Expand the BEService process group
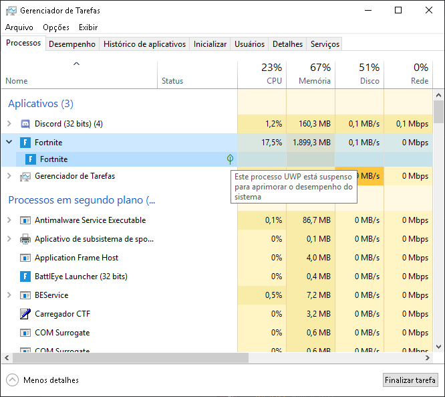Screen dimensions: 445x397 (x=9, y=295)
